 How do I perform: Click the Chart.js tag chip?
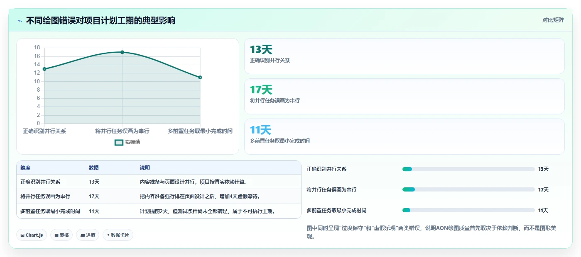tap(32, 235)
